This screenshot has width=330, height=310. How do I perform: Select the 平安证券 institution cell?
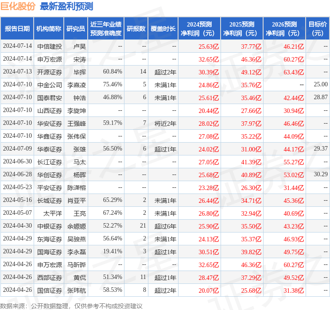[50, 188]
